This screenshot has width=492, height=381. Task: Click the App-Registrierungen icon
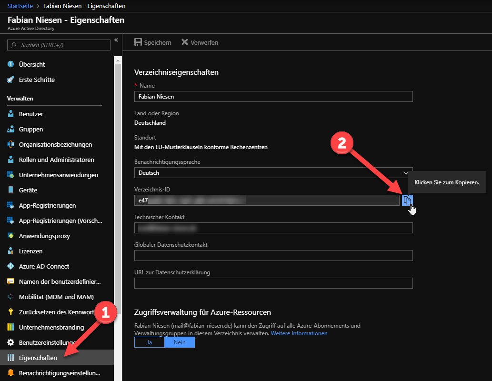pyautogui.click(x=10, y=205)
